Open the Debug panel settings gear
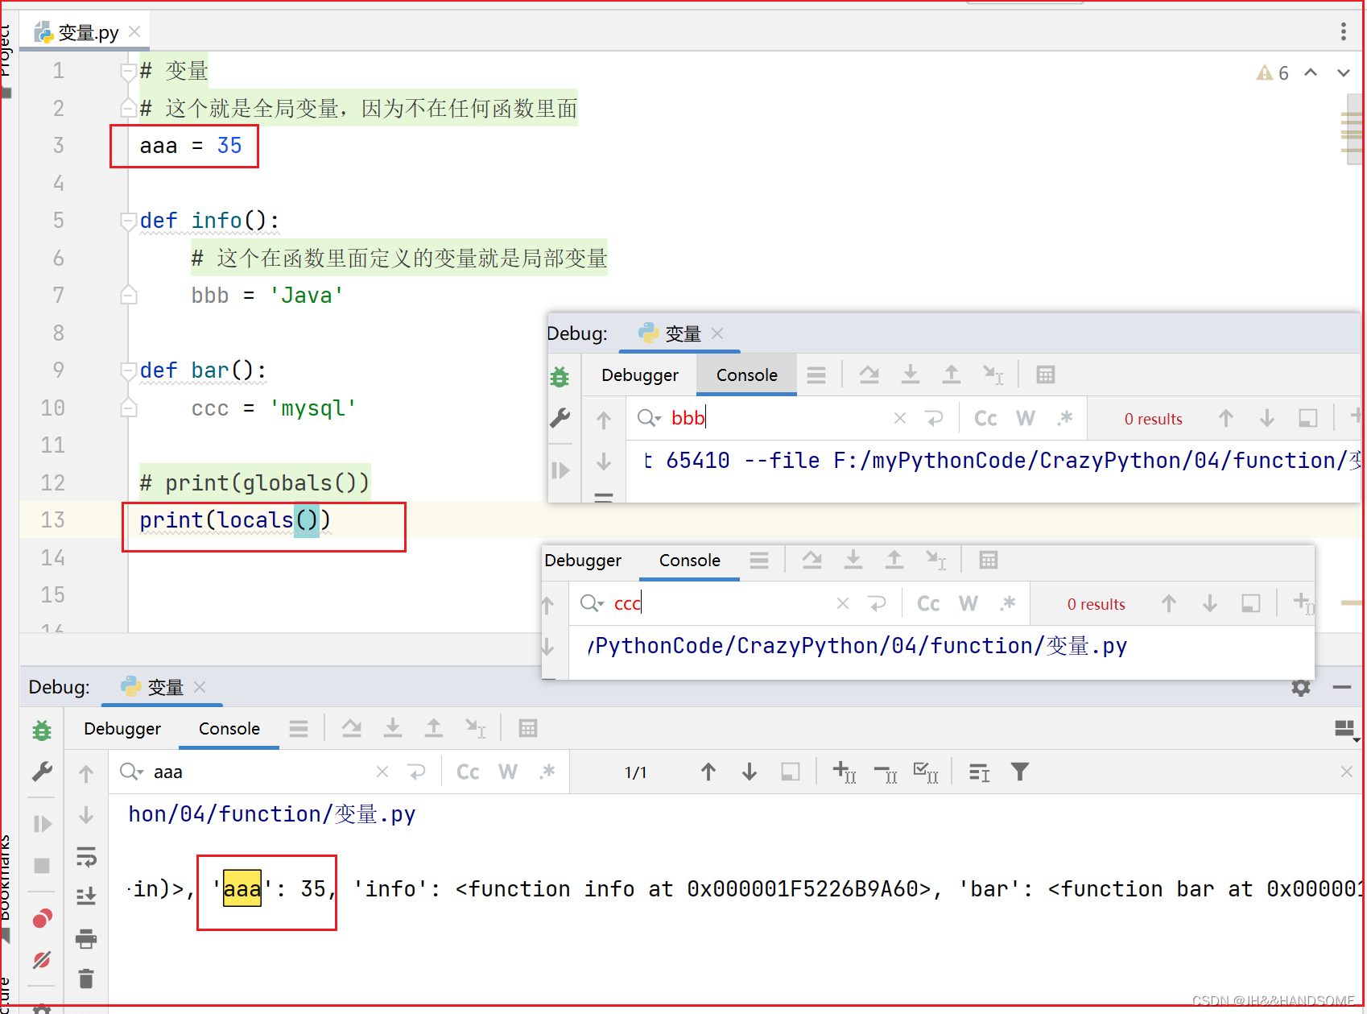 click(x=1301, y=687)
